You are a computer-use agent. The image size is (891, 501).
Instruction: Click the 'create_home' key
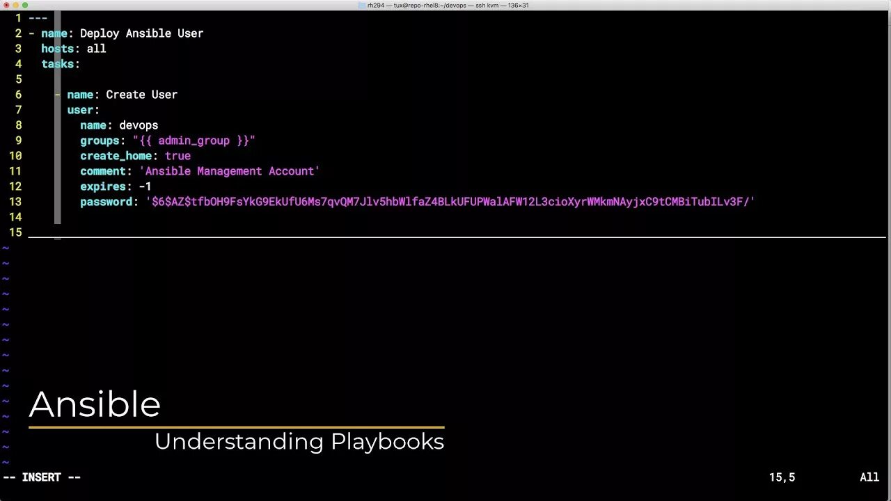(116, 156)
